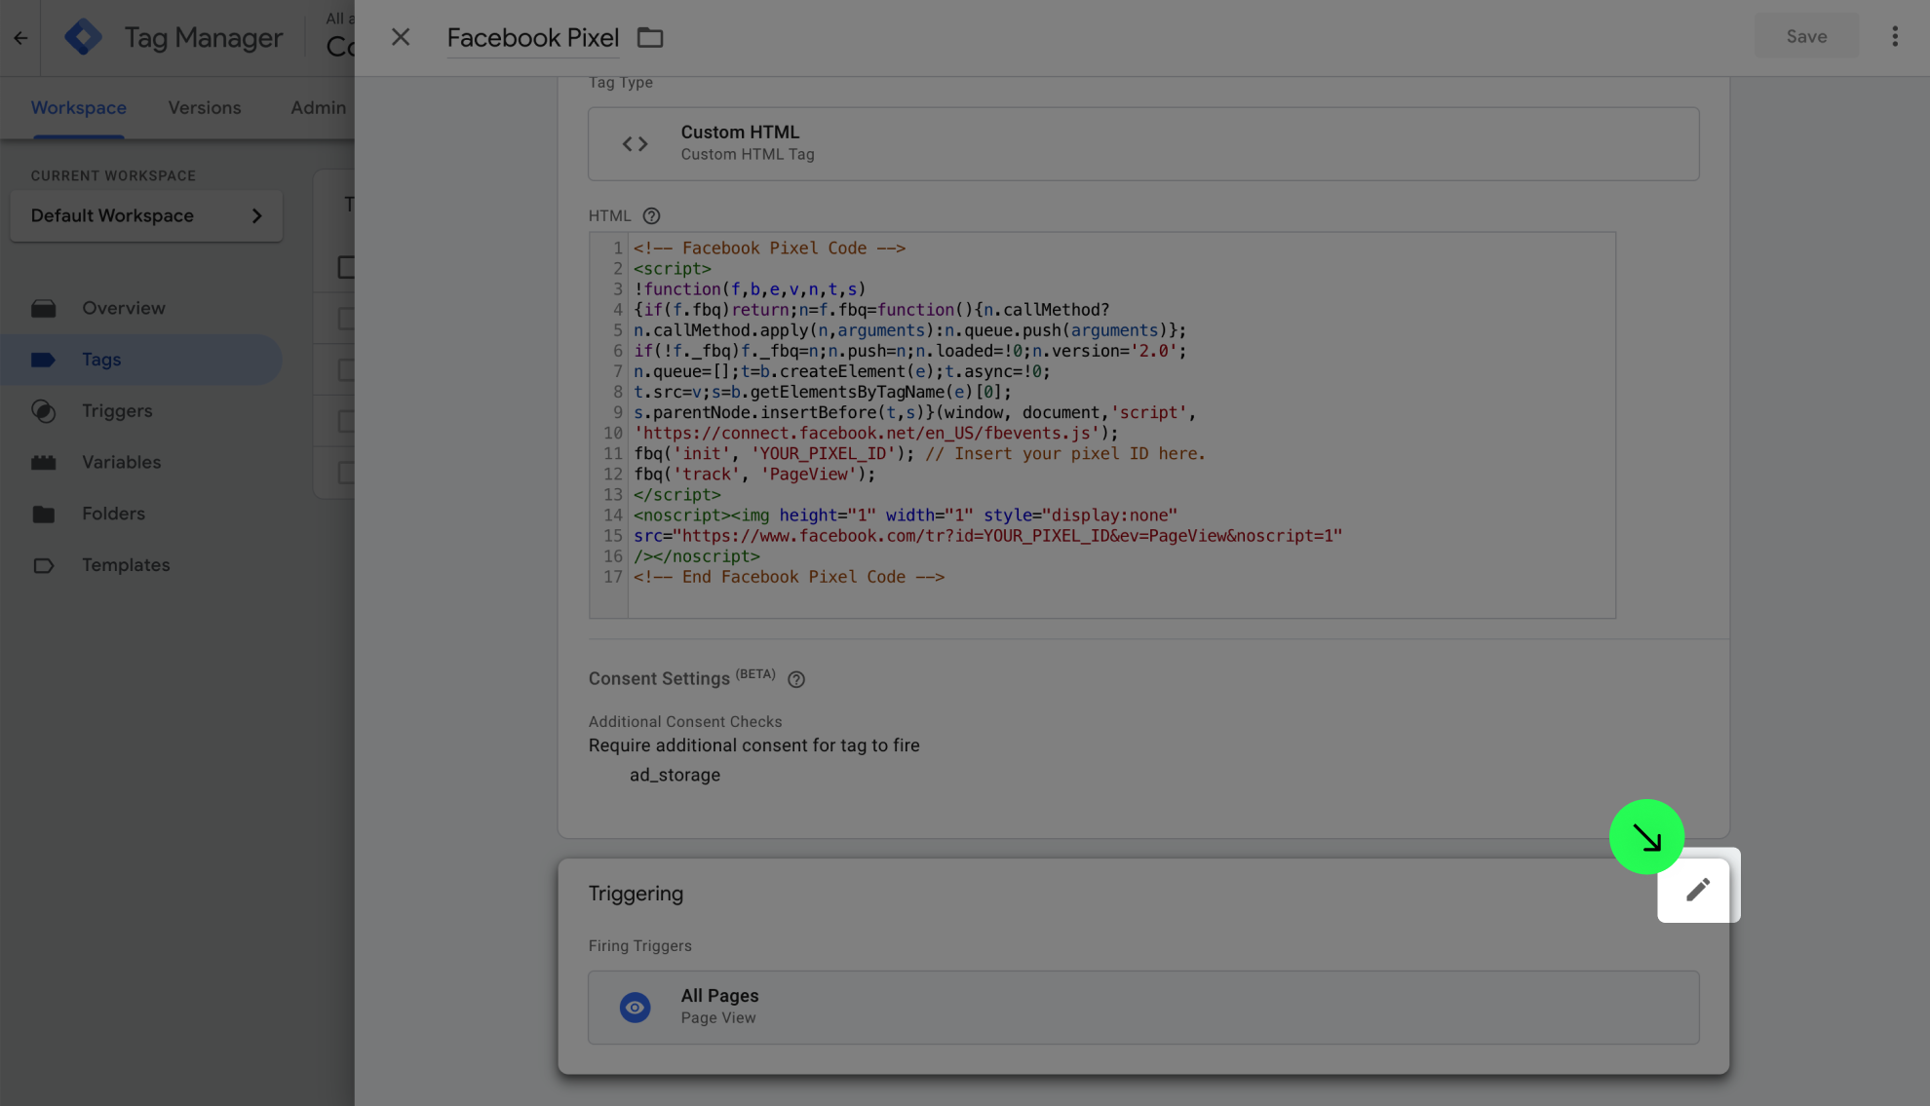
Task: Click the Triggers circle icon
Action: pyautogui.click(x=43, y=411)
